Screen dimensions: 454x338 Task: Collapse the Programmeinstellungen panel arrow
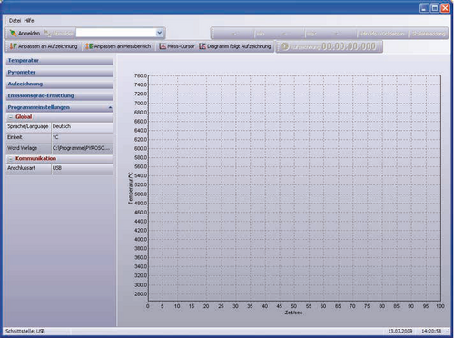click(x=110, y=107)
